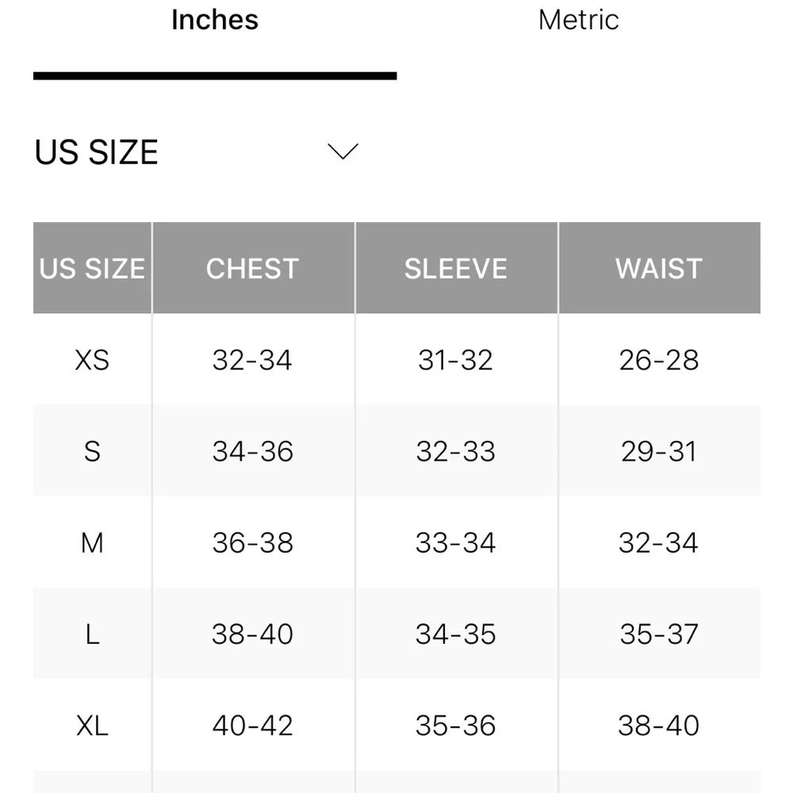Select the S size row label
This screenshot has height=793, width=793.
(92, 451)
